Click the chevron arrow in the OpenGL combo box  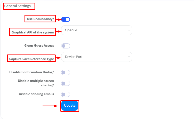click(129, 31)
